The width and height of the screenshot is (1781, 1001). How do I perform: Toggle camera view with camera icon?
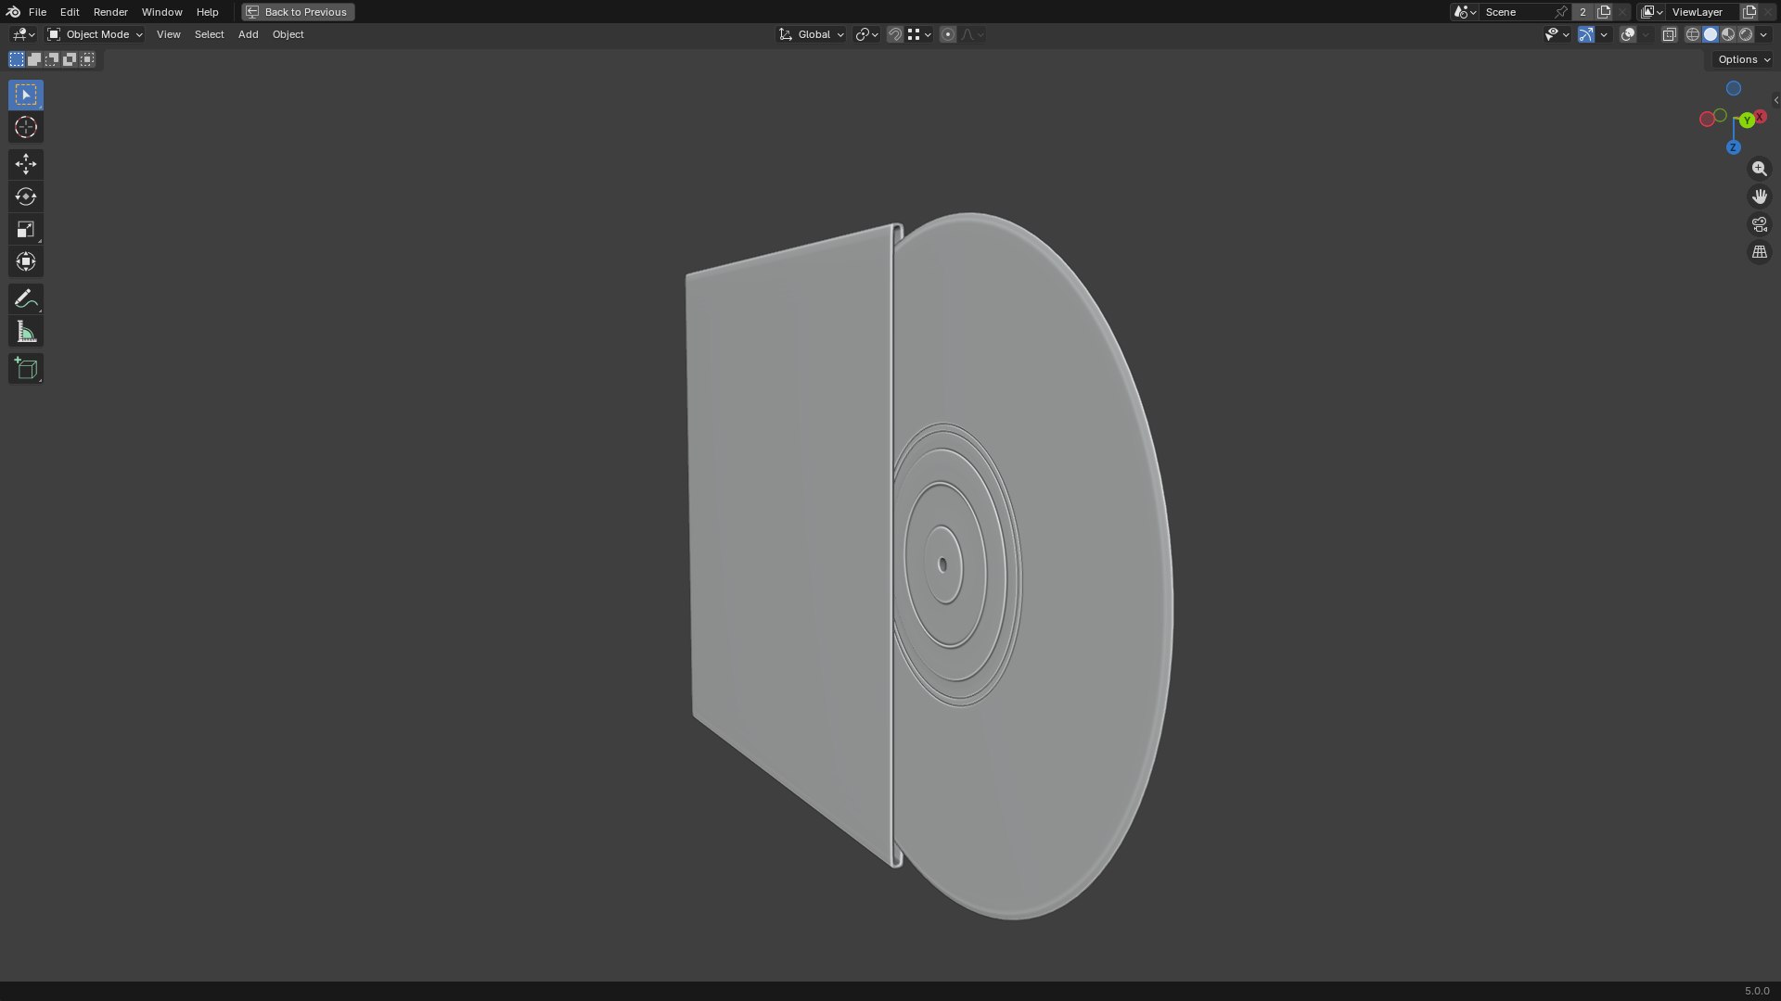(1759, 224)
